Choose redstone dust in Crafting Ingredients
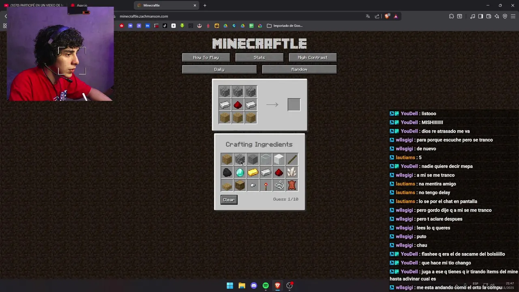This screenshot has height=292, width=519. [279, 172]
